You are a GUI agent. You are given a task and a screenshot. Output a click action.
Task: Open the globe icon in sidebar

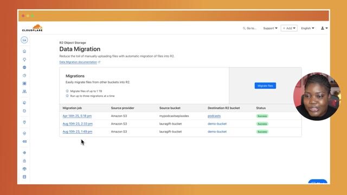[x=24, y=67]
